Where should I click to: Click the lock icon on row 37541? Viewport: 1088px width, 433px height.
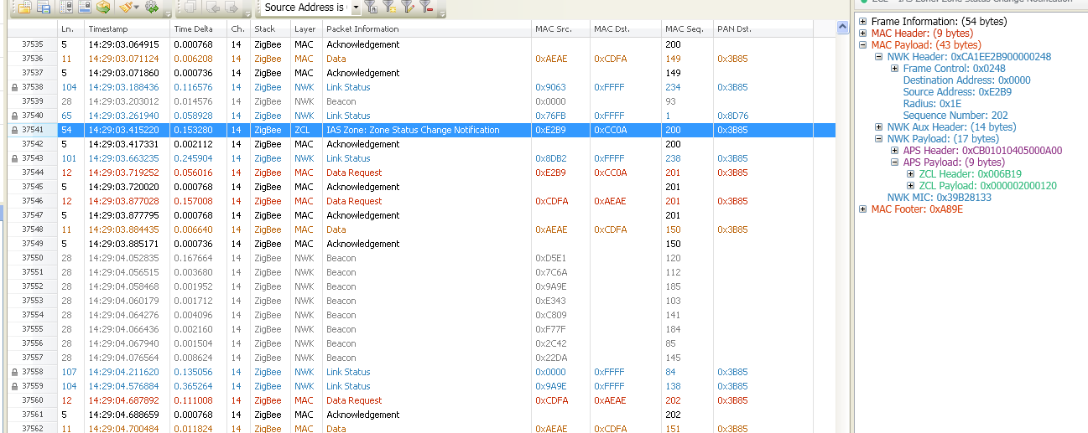pos(14,130)
